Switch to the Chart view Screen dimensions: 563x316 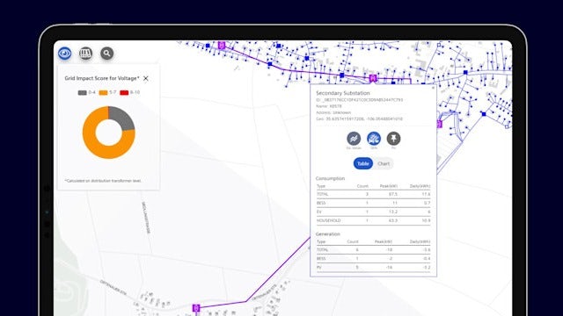click(x=384, y=163)
